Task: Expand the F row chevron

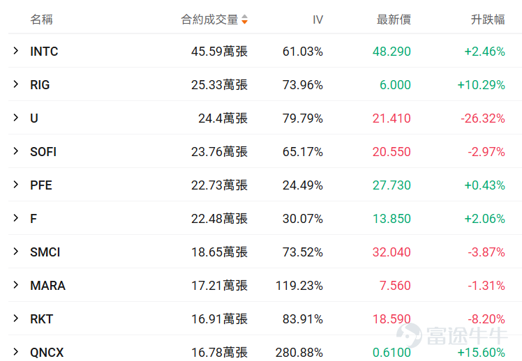Action: 15,218
